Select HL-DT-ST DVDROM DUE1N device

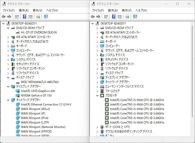point(39,32)
